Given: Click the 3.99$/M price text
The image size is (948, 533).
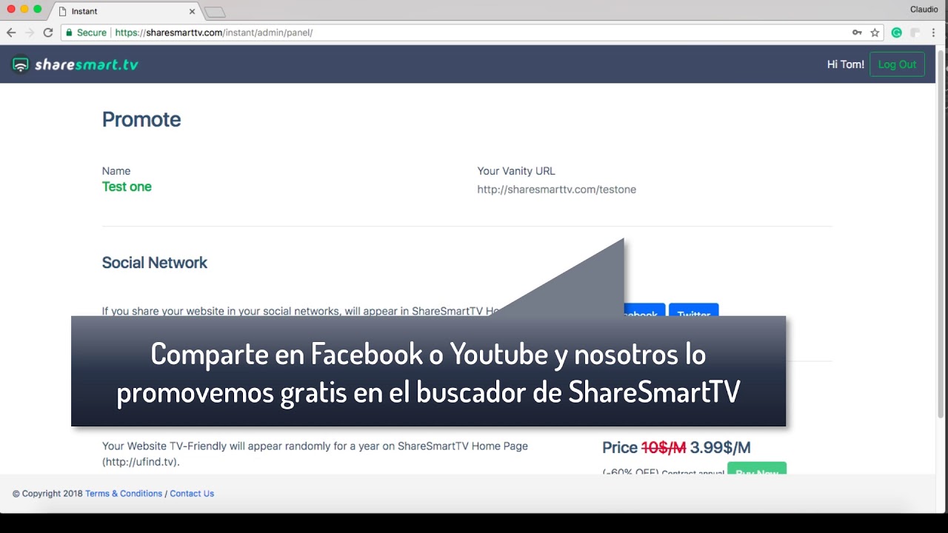Looking at the screenshot, I should click(720, 448).
